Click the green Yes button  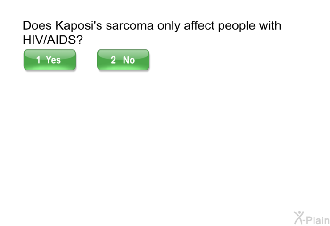pyautogui.click(x=49, y=60)
